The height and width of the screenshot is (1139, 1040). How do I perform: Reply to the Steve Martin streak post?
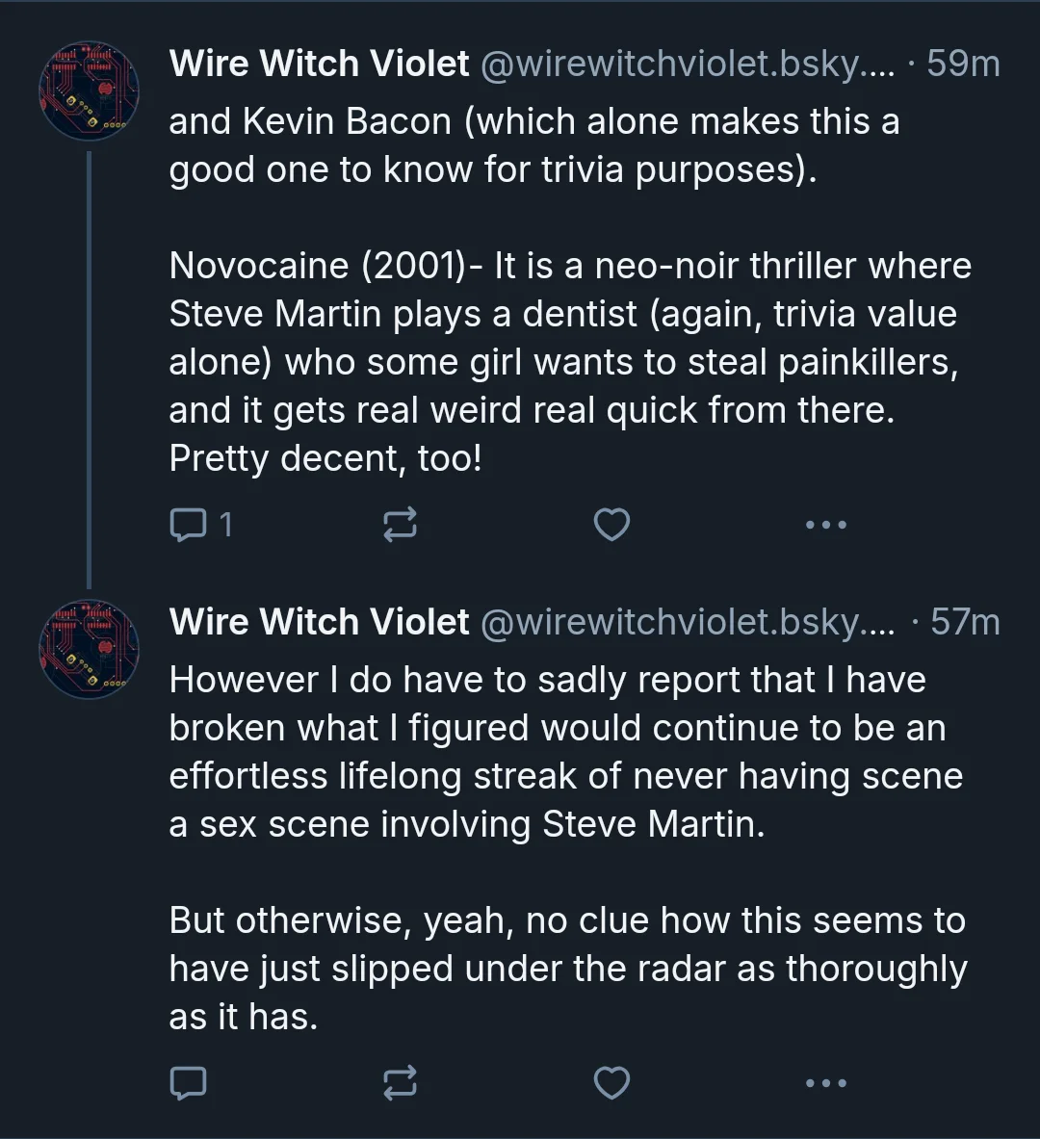coord(188,1083)
